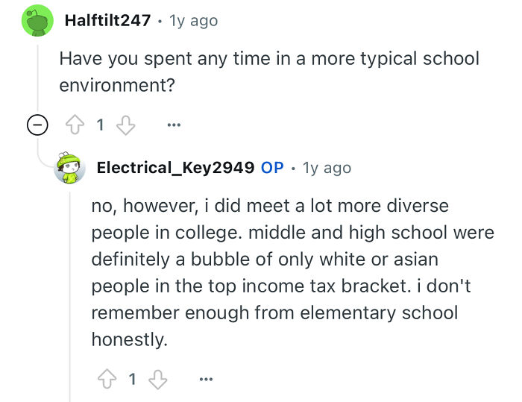Click Electrical_Key2949's avatar
522x402 pixels.
tap(70, 169)
